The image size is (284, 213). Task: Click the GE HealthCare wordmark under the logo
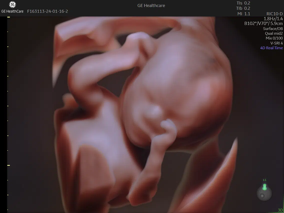click(x=12, y=11)
